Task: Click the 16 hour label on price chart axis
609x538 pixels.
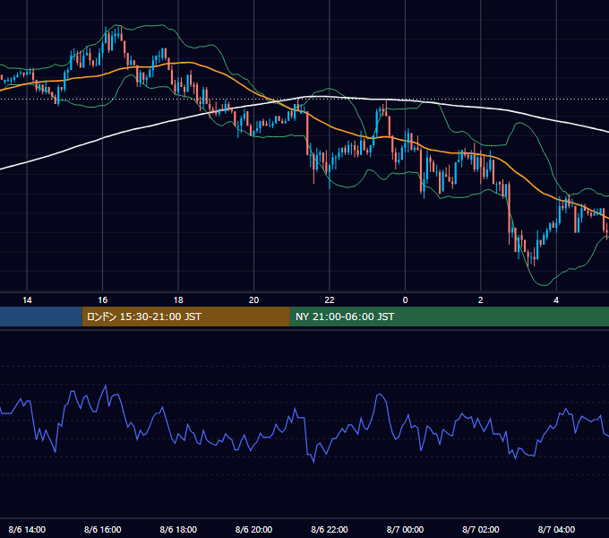Action: pos(102,300)
